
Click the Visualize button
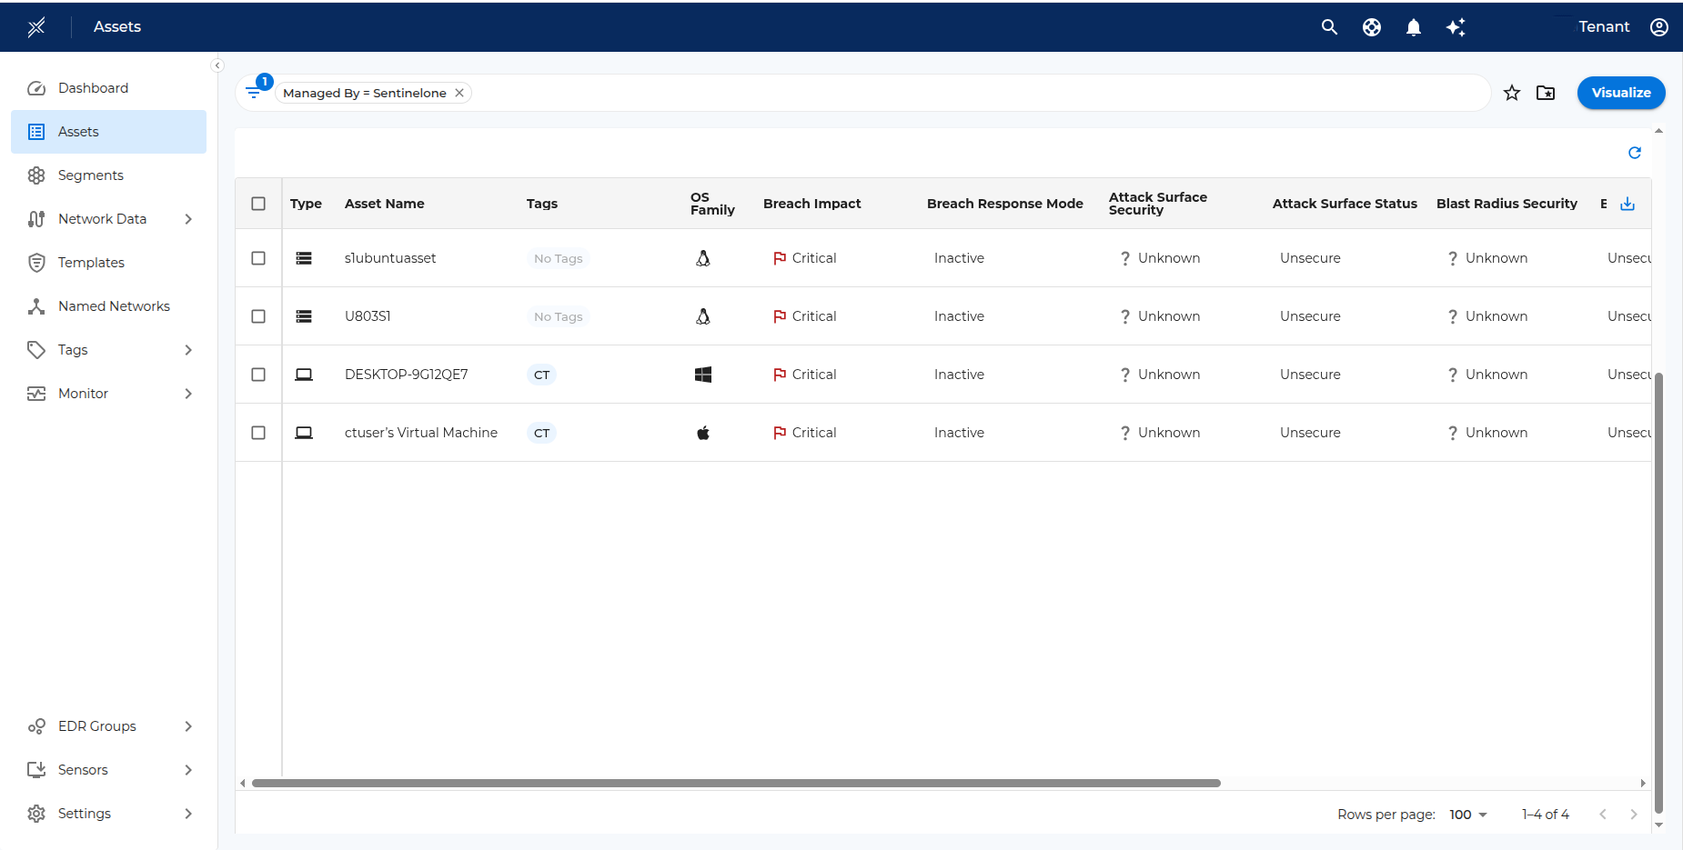tap(1620, 93)
